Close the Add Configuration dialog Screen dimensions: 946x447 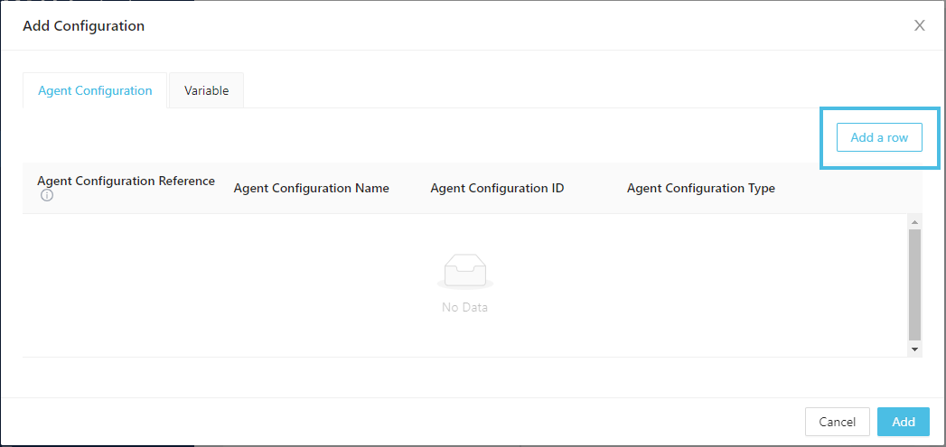(x=920, y=25)
